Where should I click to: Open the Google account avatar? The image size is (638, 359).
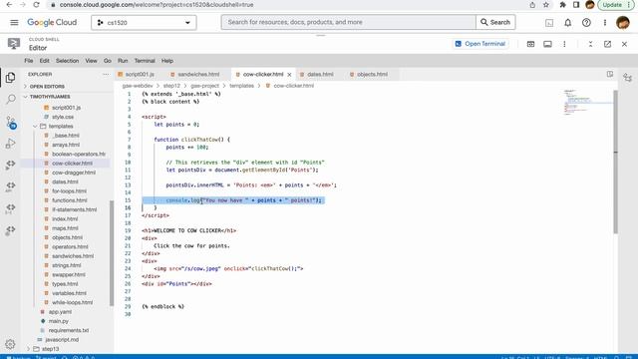(x=622, y=23)
